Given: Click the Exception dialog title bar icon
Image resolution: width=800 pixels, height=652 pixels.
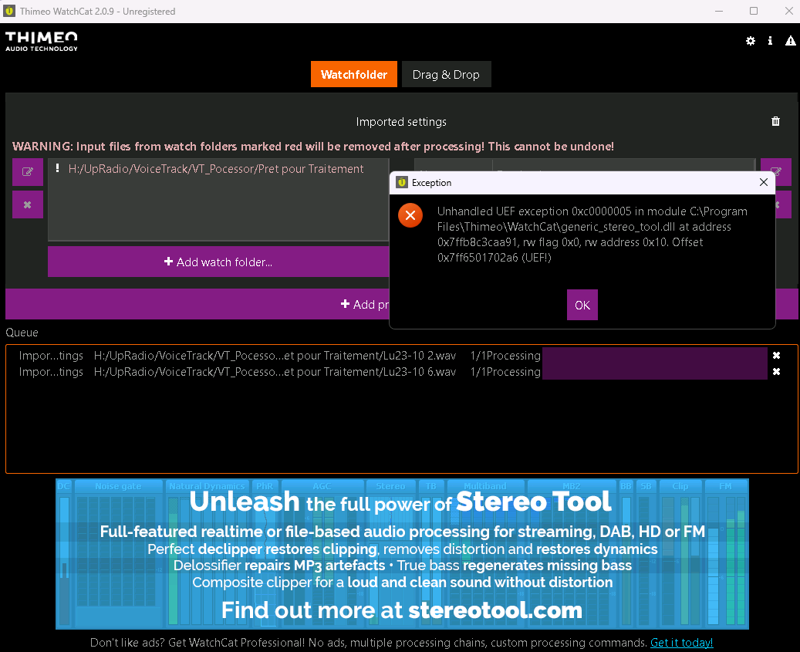Looking at the screenshot, I should (x=402, y=182).
